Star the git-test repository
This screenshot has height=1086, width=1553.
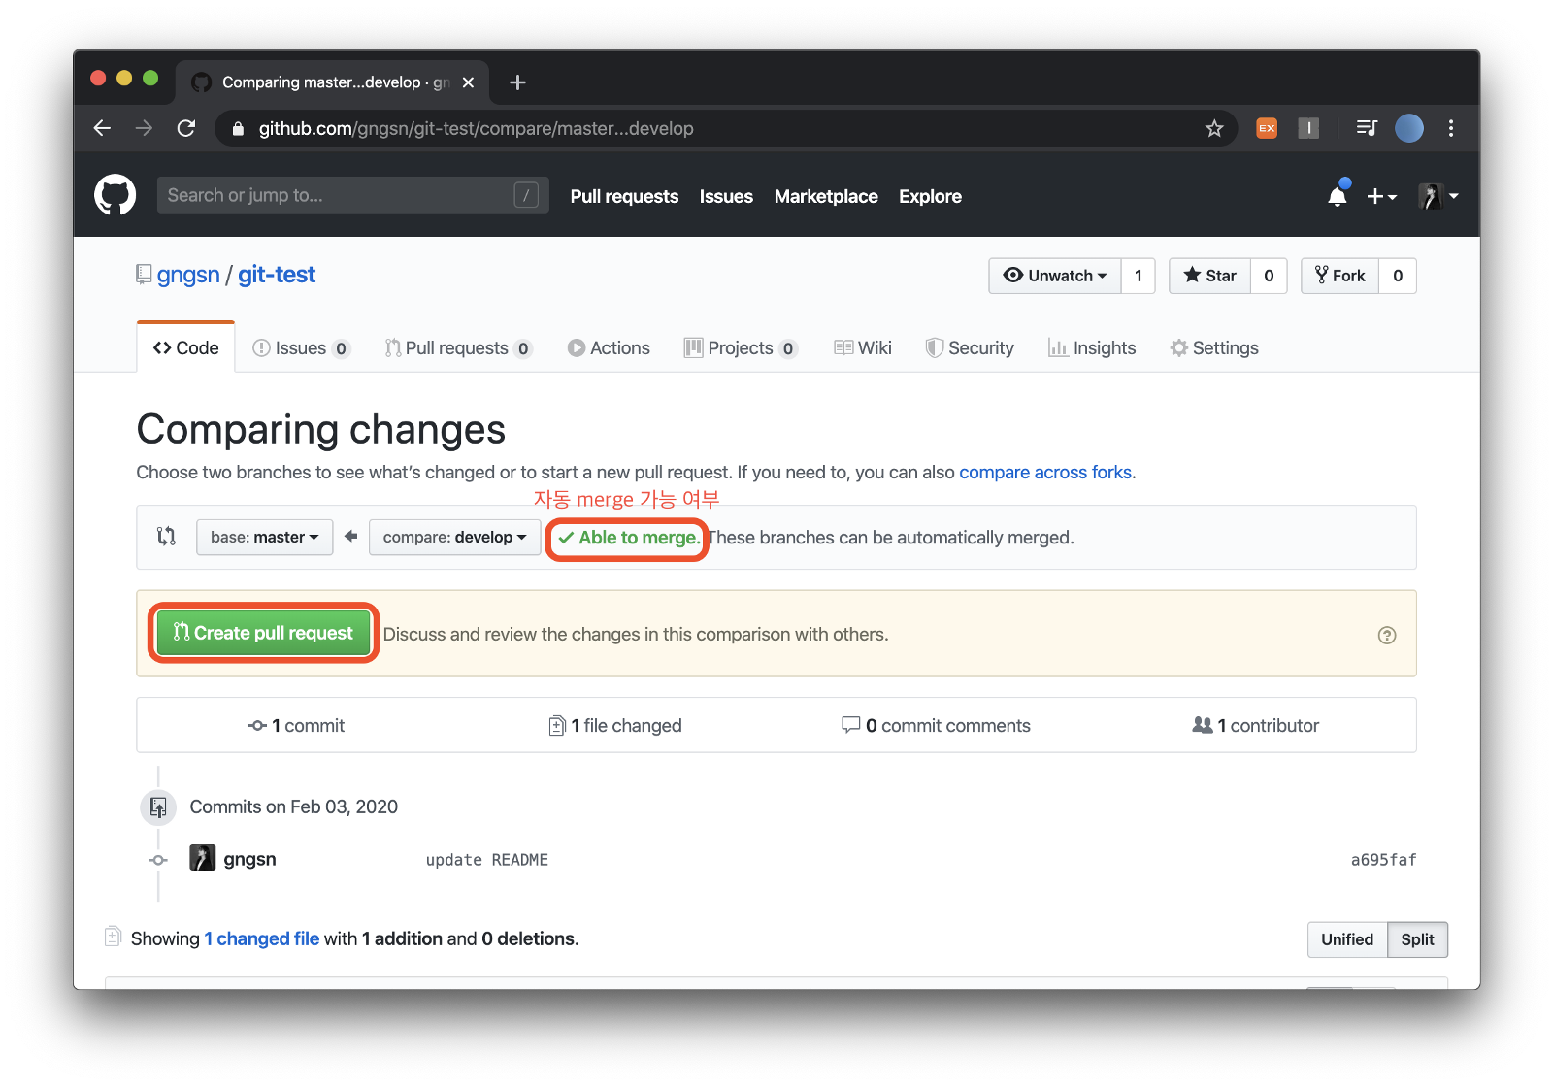pyautogui.click(x=1209, y=276)
